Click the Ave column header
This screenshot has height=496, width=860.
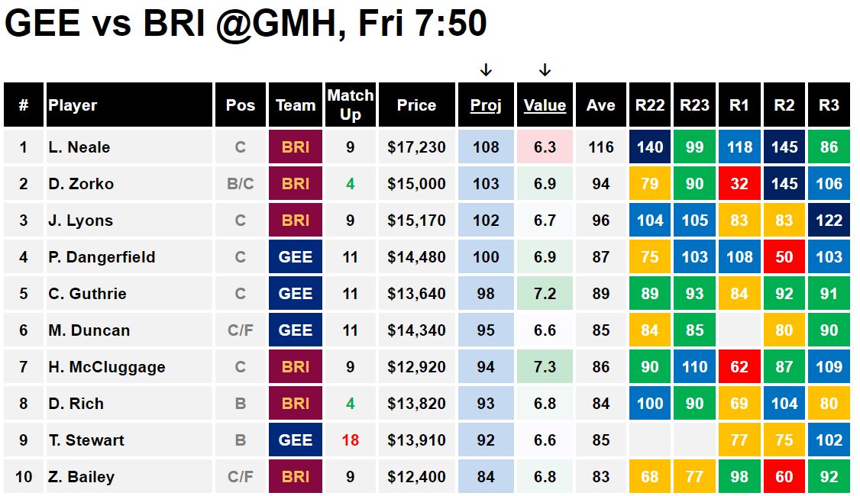(601, 105)
